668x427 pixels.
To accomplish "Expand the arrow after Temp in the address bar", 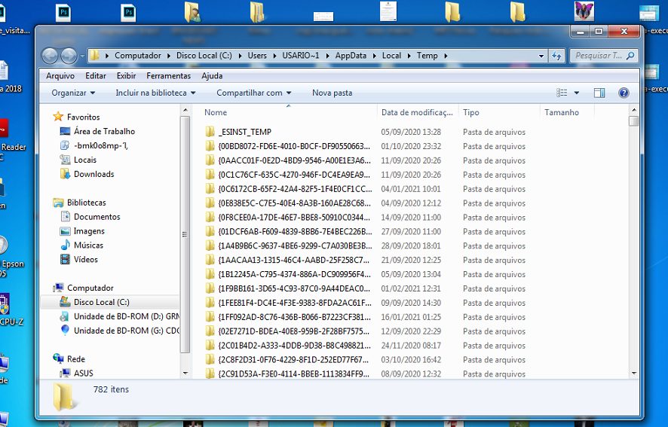I will (x=446, y=56).
